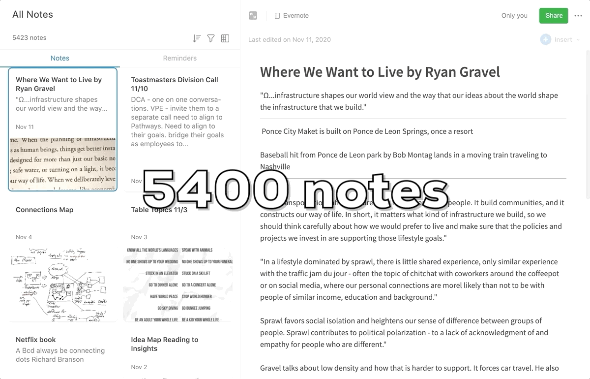Click 'Last edited on Nov 11, 2020' text
The image size is (590, 379).
point(290,40)
